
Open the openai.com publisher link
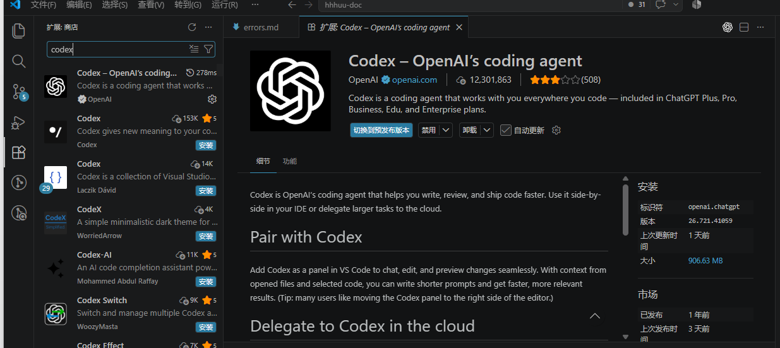(414, 80)
